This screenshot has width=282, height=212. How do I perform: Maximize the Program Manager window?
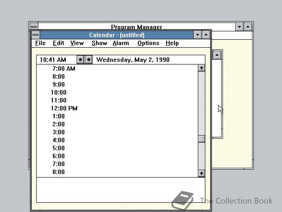pos(248,27)
